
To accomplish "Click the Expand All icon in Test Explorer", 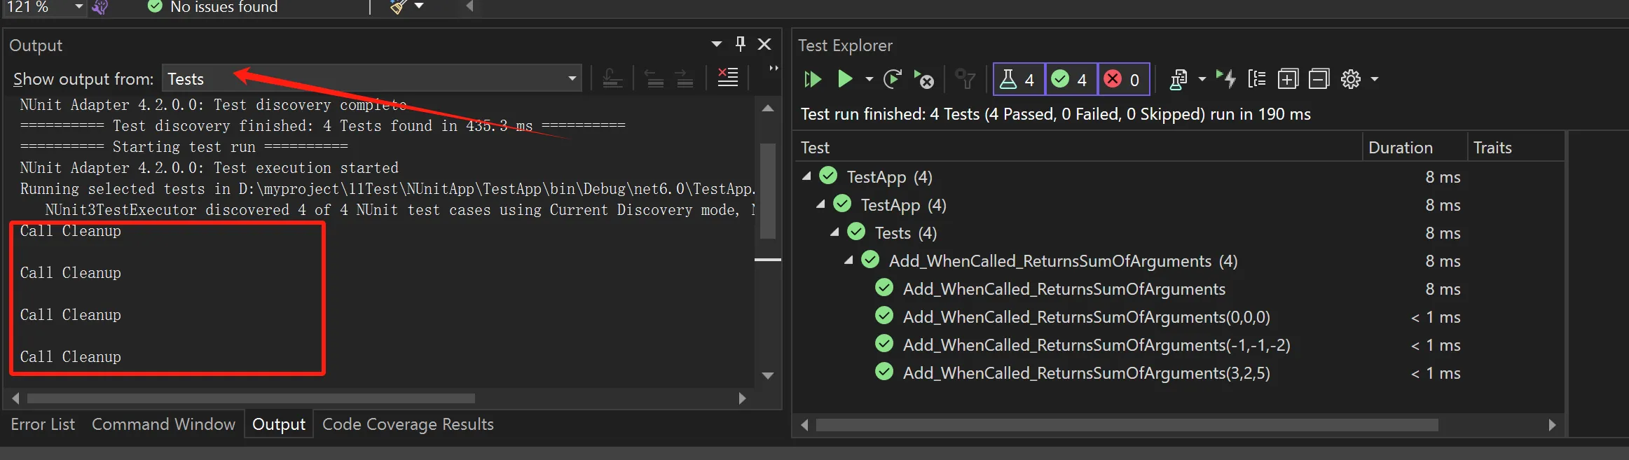I will (1288, 79).
